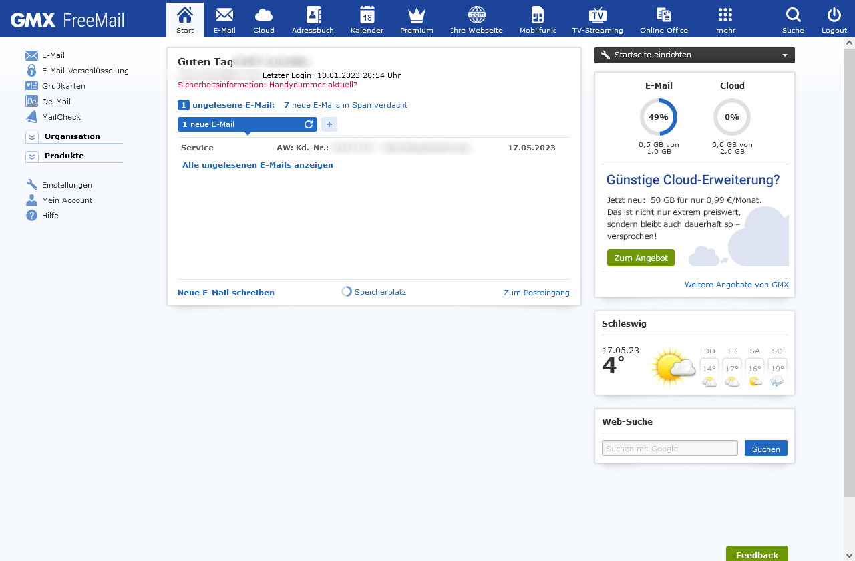Click the Suchen button
This screenshot has width=855, height=561.
tap(766, 448)
